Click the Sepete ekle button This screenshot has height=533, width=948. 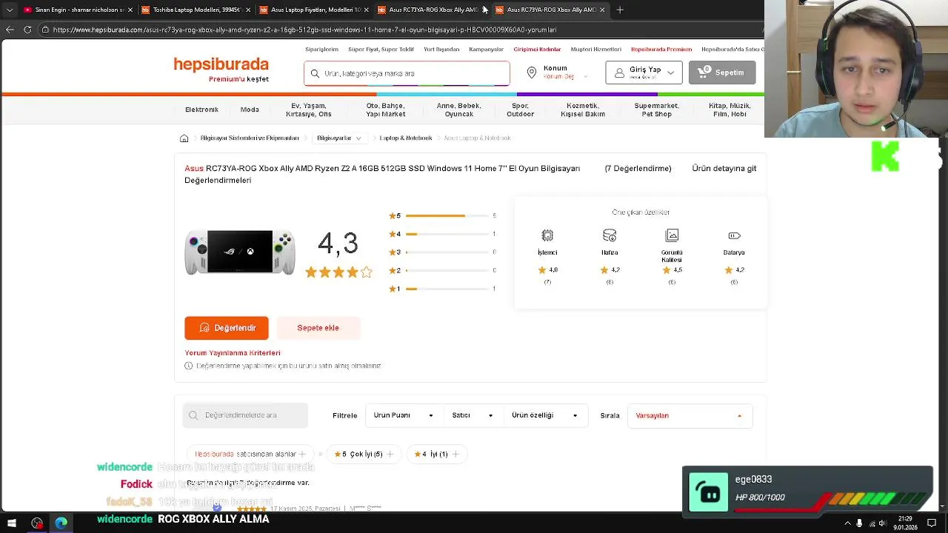tap(318, 328)
